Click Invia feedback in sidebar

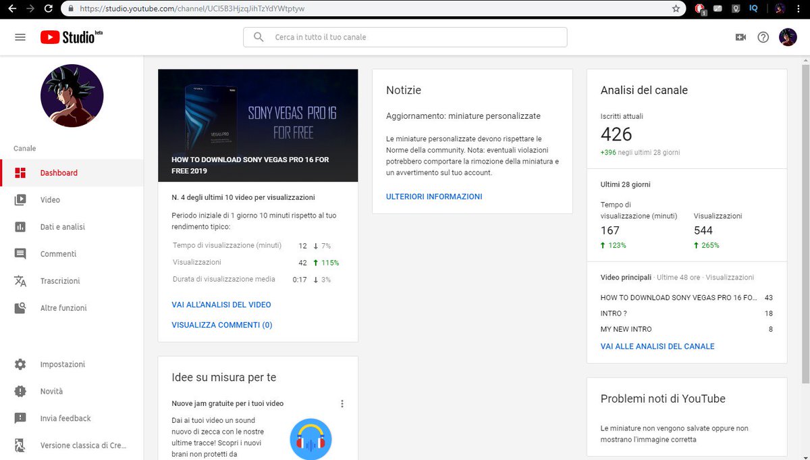[72, 418]
